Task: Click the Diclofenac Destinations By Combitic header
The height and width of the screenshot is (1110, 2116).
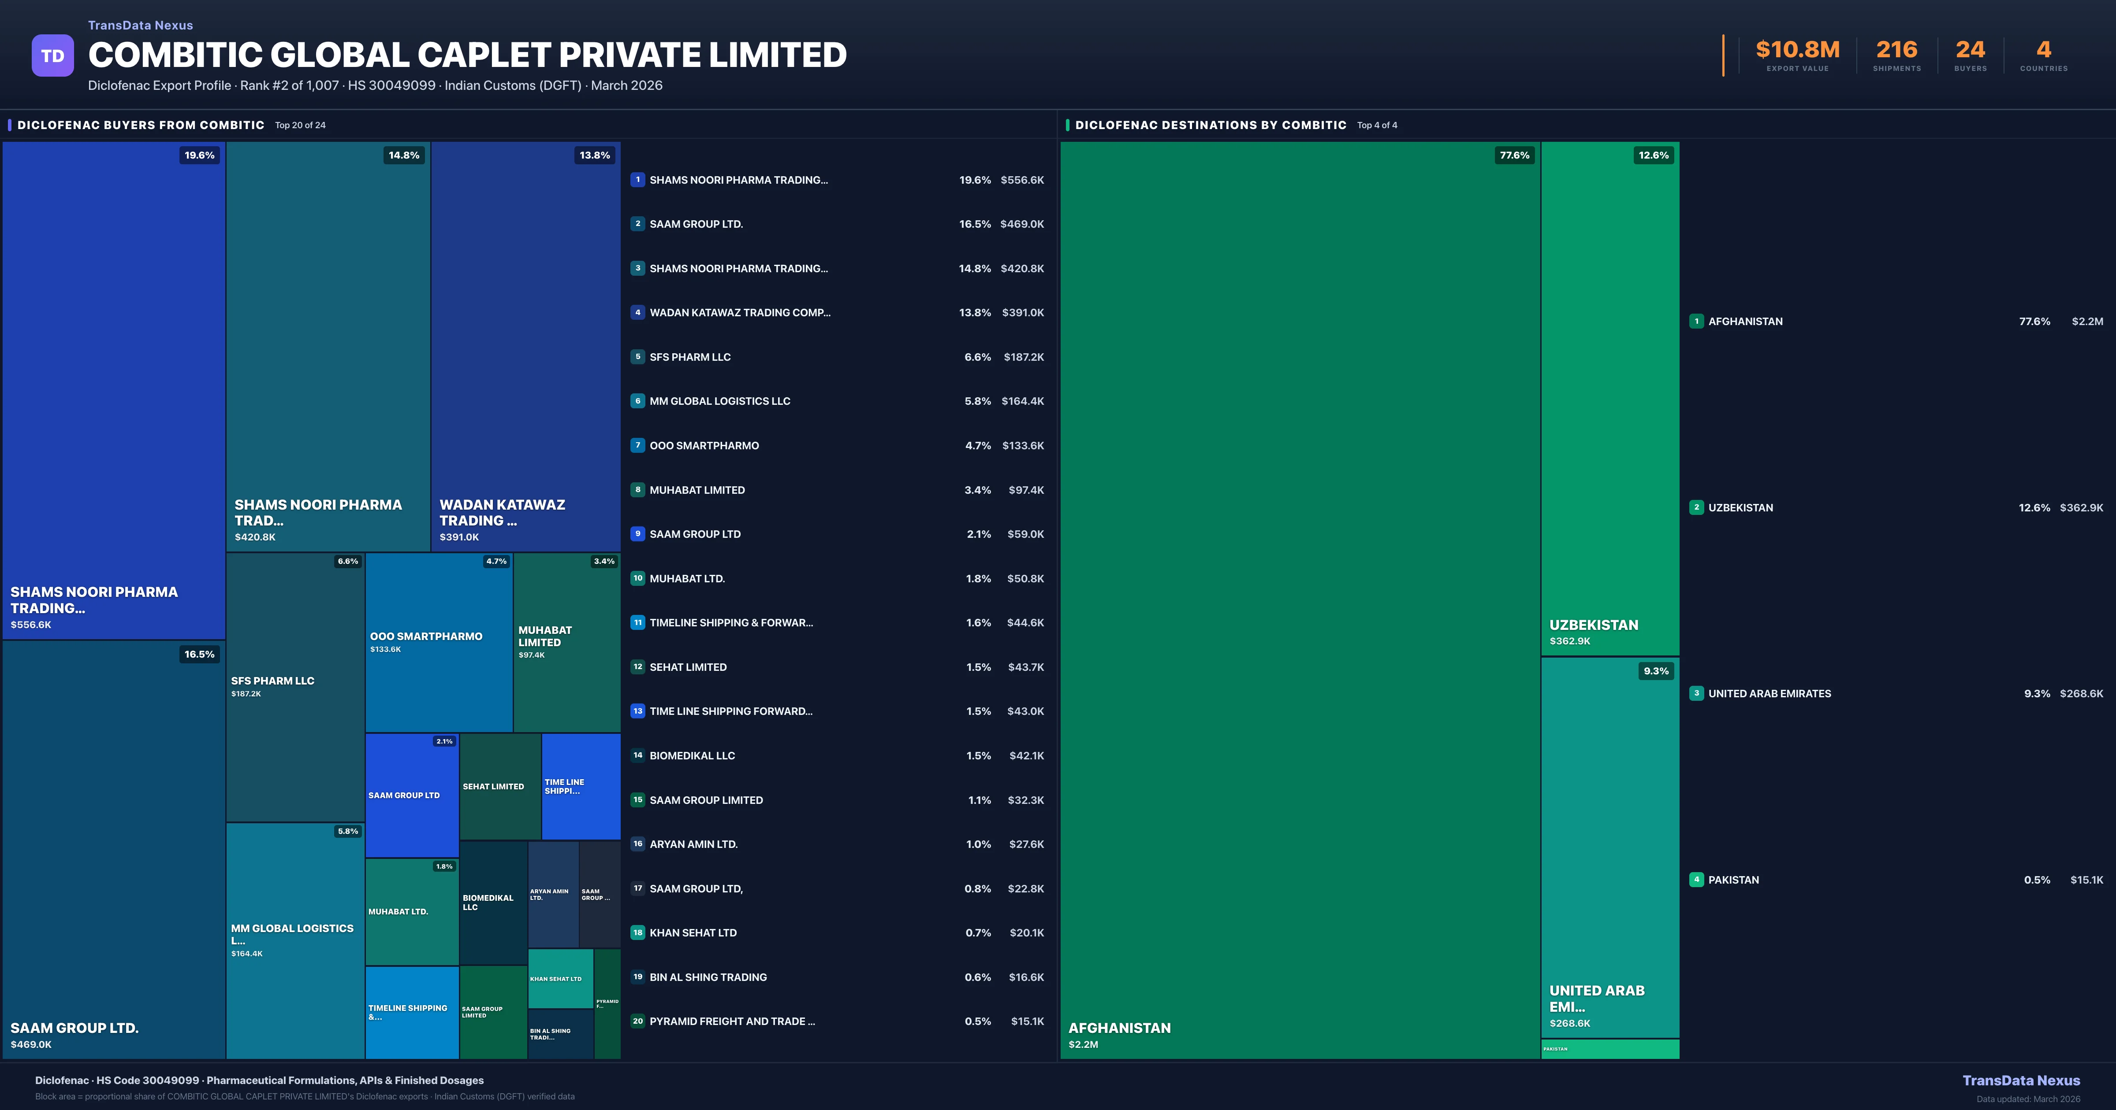Action: [1210, 125]
